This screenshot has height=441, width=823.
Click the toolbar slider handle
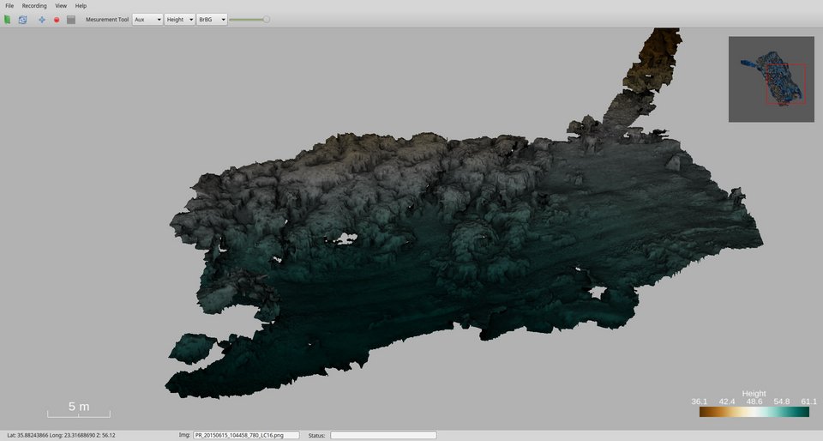coord(266,19)
